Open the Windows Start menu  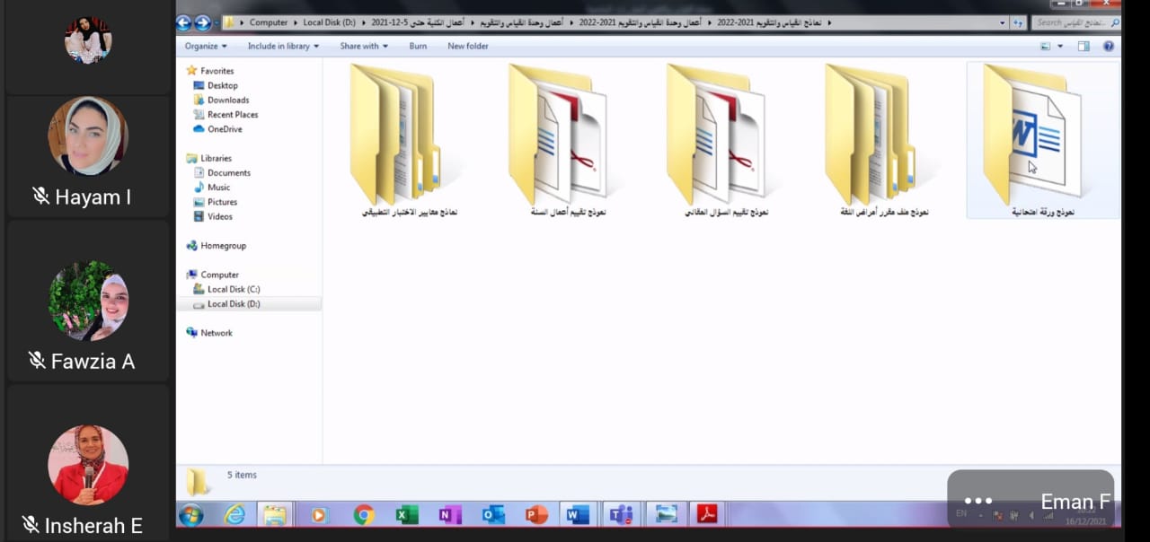tap(190, 514)
